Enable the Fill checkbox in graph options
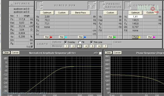The width and height of the screenshot is (164, 96). point(80,42)
